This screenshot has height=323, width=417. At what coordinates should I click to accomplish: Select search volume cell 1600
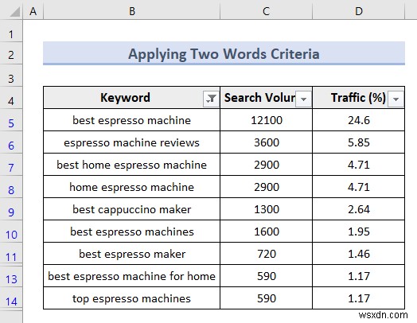[x=267, y=232]
